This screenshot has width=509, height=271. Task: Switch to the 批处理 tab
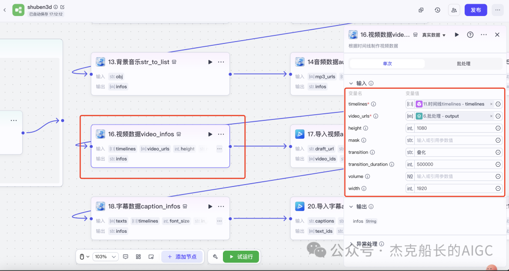[464, 64]
